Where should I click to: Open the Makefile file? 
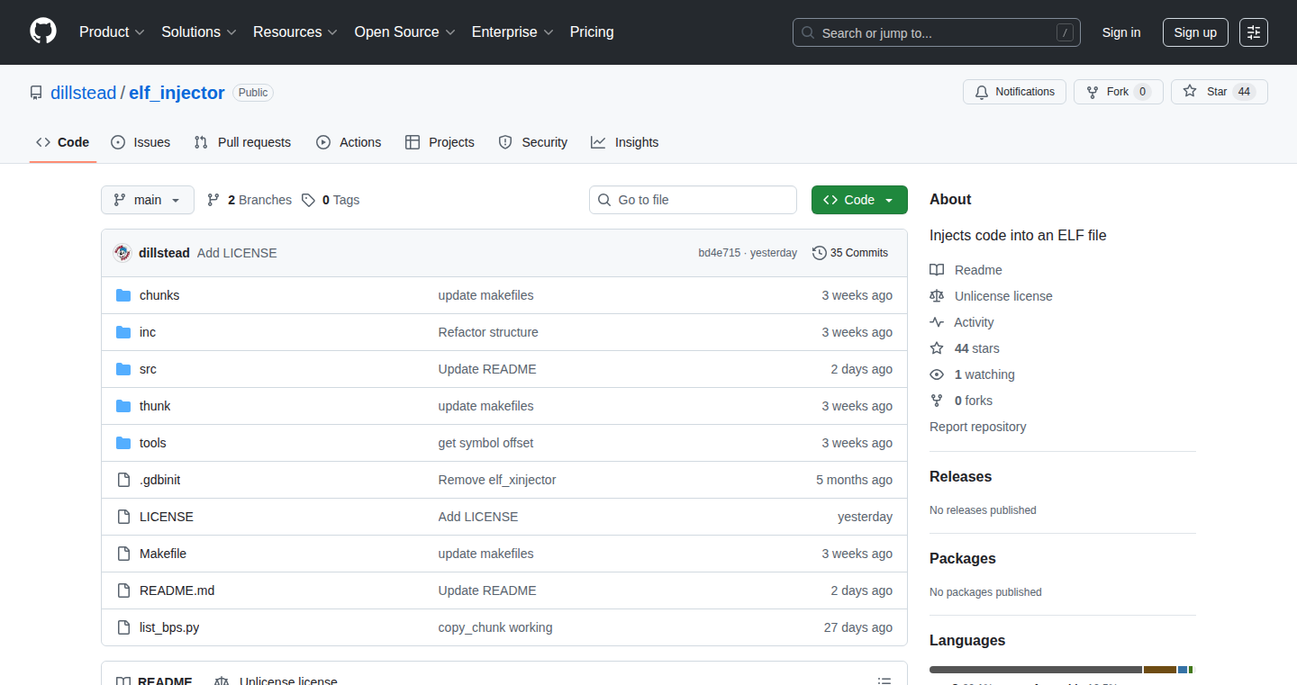pos(163,554)
